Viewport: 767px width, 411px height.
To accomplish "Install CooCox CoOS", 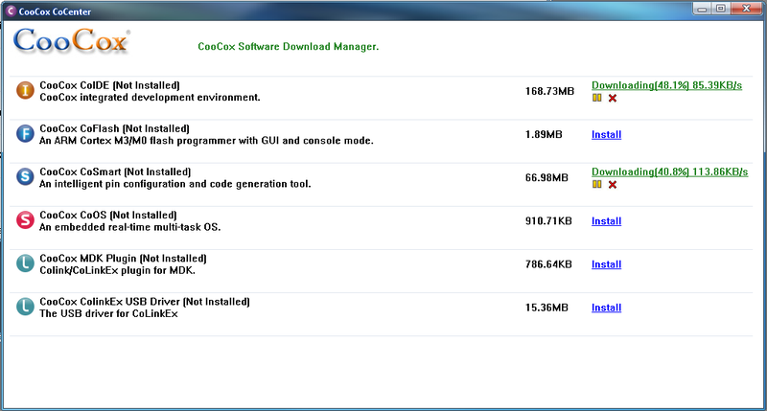I will click(x=606, y=221).
